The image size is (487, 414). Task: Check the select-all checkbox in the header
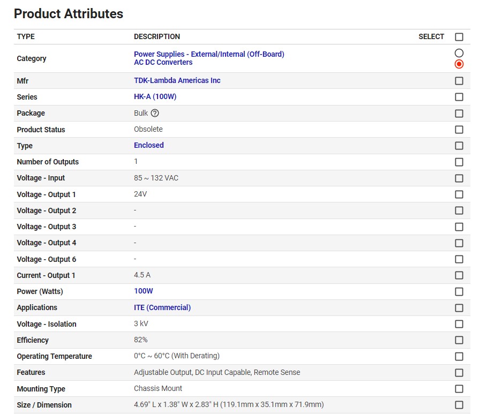pyautogui.click(x=459, y=37)
